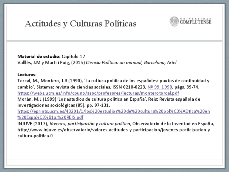Click the 'Material de estudio:' bold heading

39,57
